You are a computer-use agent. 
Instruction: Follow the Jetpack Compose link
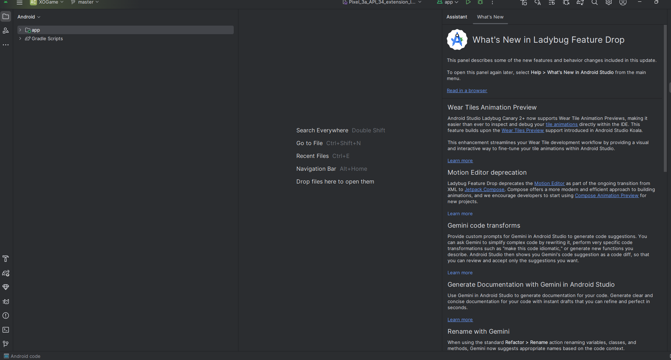[484, 190]
